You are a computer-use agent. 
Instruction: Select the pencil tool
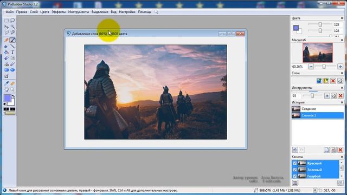tap(7, 40)
